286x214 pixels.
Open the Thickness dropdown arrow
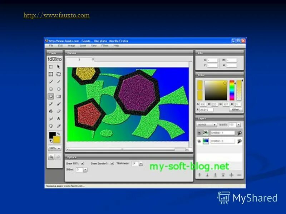click(141, 164)
